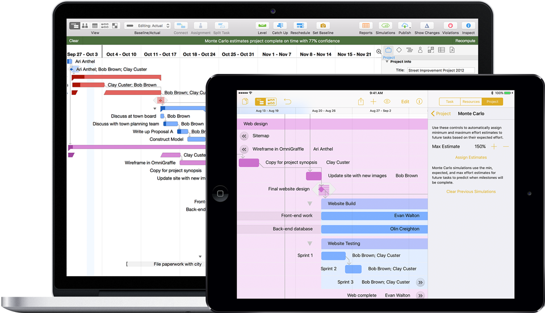
Task: Click the Show Changes toolbar icon
Action: coord(427,26)
